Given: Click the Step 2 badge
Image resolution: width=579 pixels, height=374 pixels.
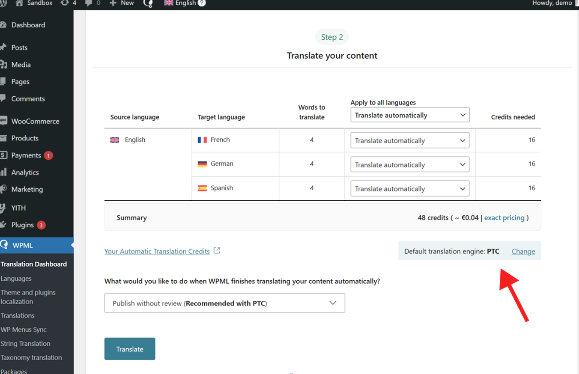Looking at the screenshot, I should 332,37.
